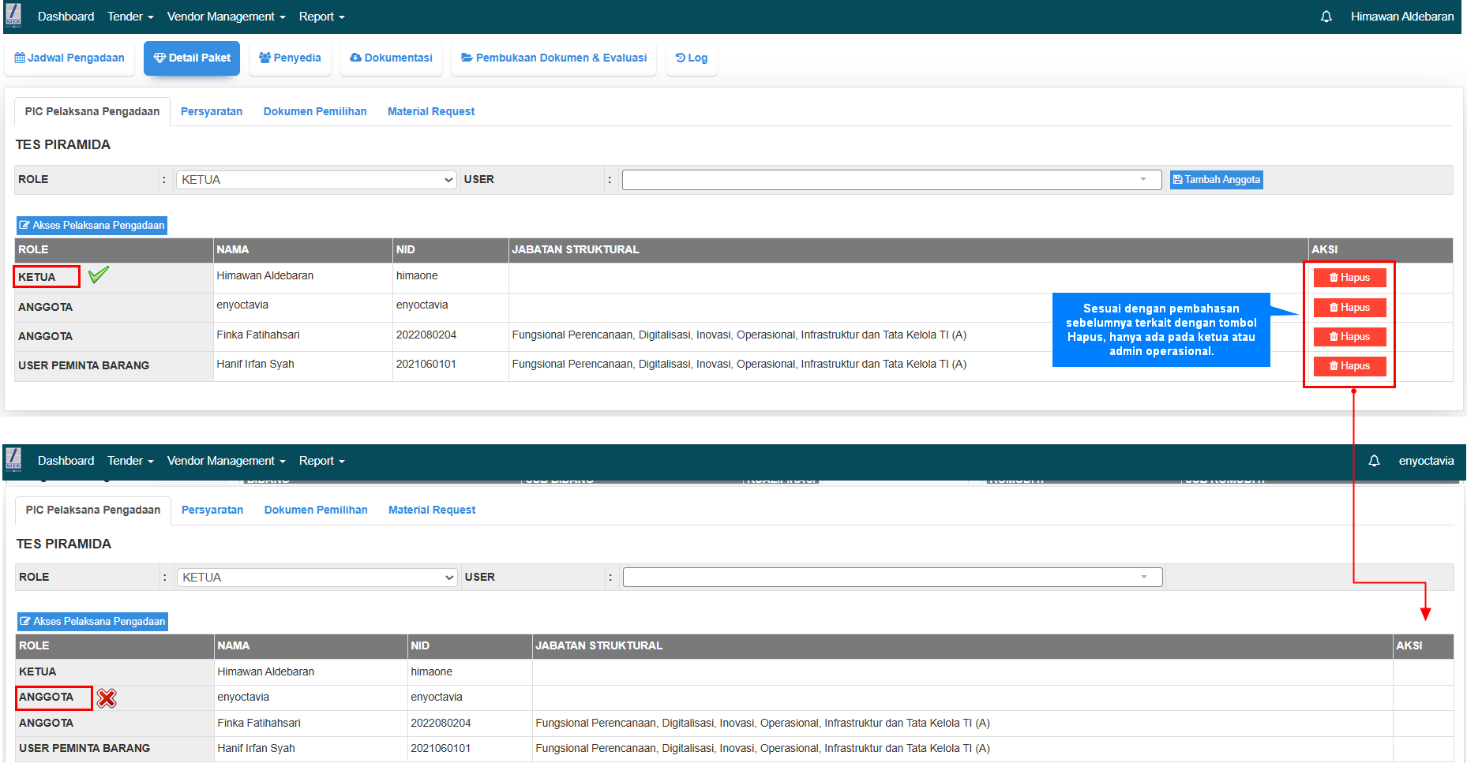Delete Finka Fatihahsari using Hapus button
Screen dimensions: 1467x763
click(1349, 337)
